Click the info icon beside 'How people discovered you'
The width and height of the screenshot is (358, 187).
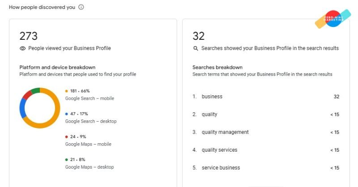(81, 8)
